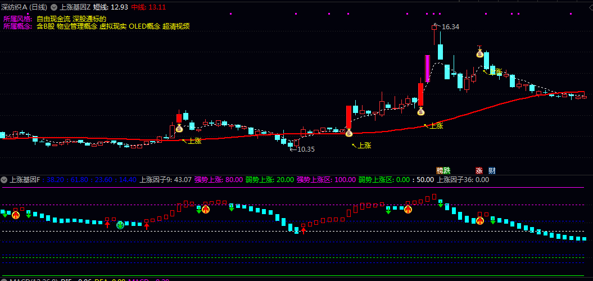This screenshot has width=593, height=281.
Task: Click the 榜跌 event badge
Action: point(443,170)
